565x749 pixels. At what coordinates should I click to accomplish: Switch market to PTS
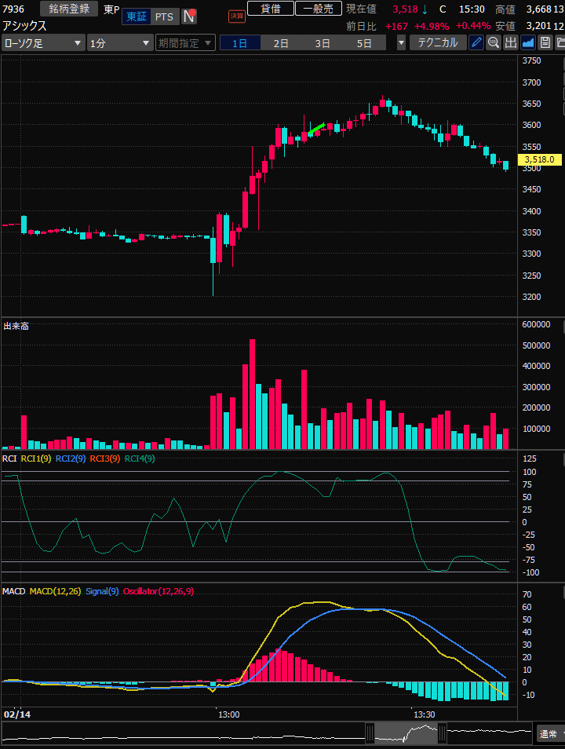click(164, 16)
